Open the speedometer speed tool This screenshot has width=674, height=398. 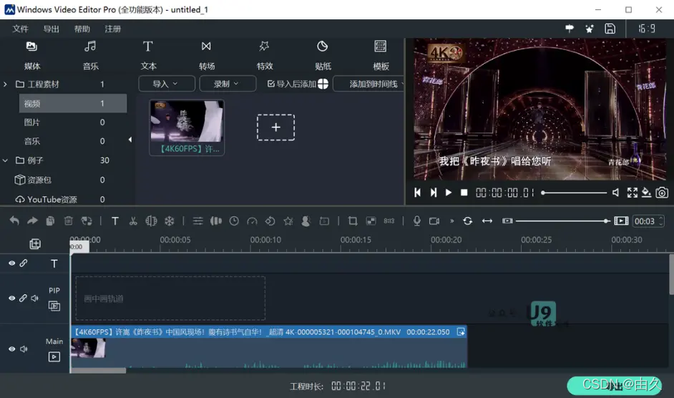point(252,220)
